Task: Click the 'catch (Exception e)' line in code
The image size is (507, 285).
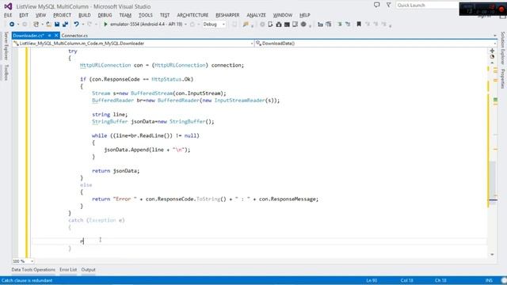Action: click(97, 220)
